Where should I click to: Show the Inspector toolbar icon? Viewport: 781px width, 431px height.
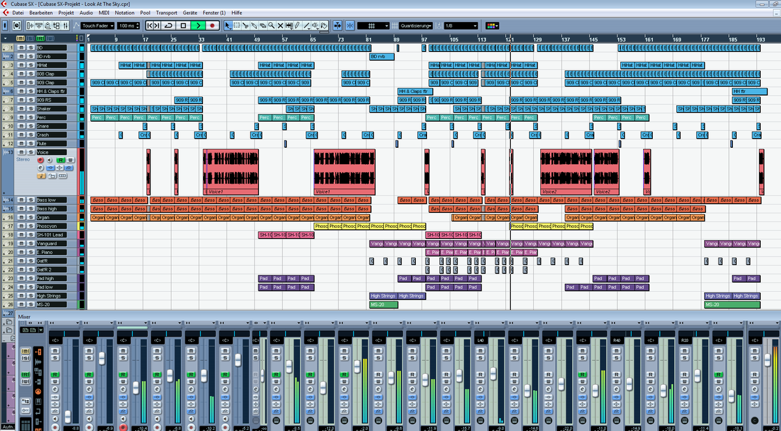pyautogui.click(x=30, y=25)
